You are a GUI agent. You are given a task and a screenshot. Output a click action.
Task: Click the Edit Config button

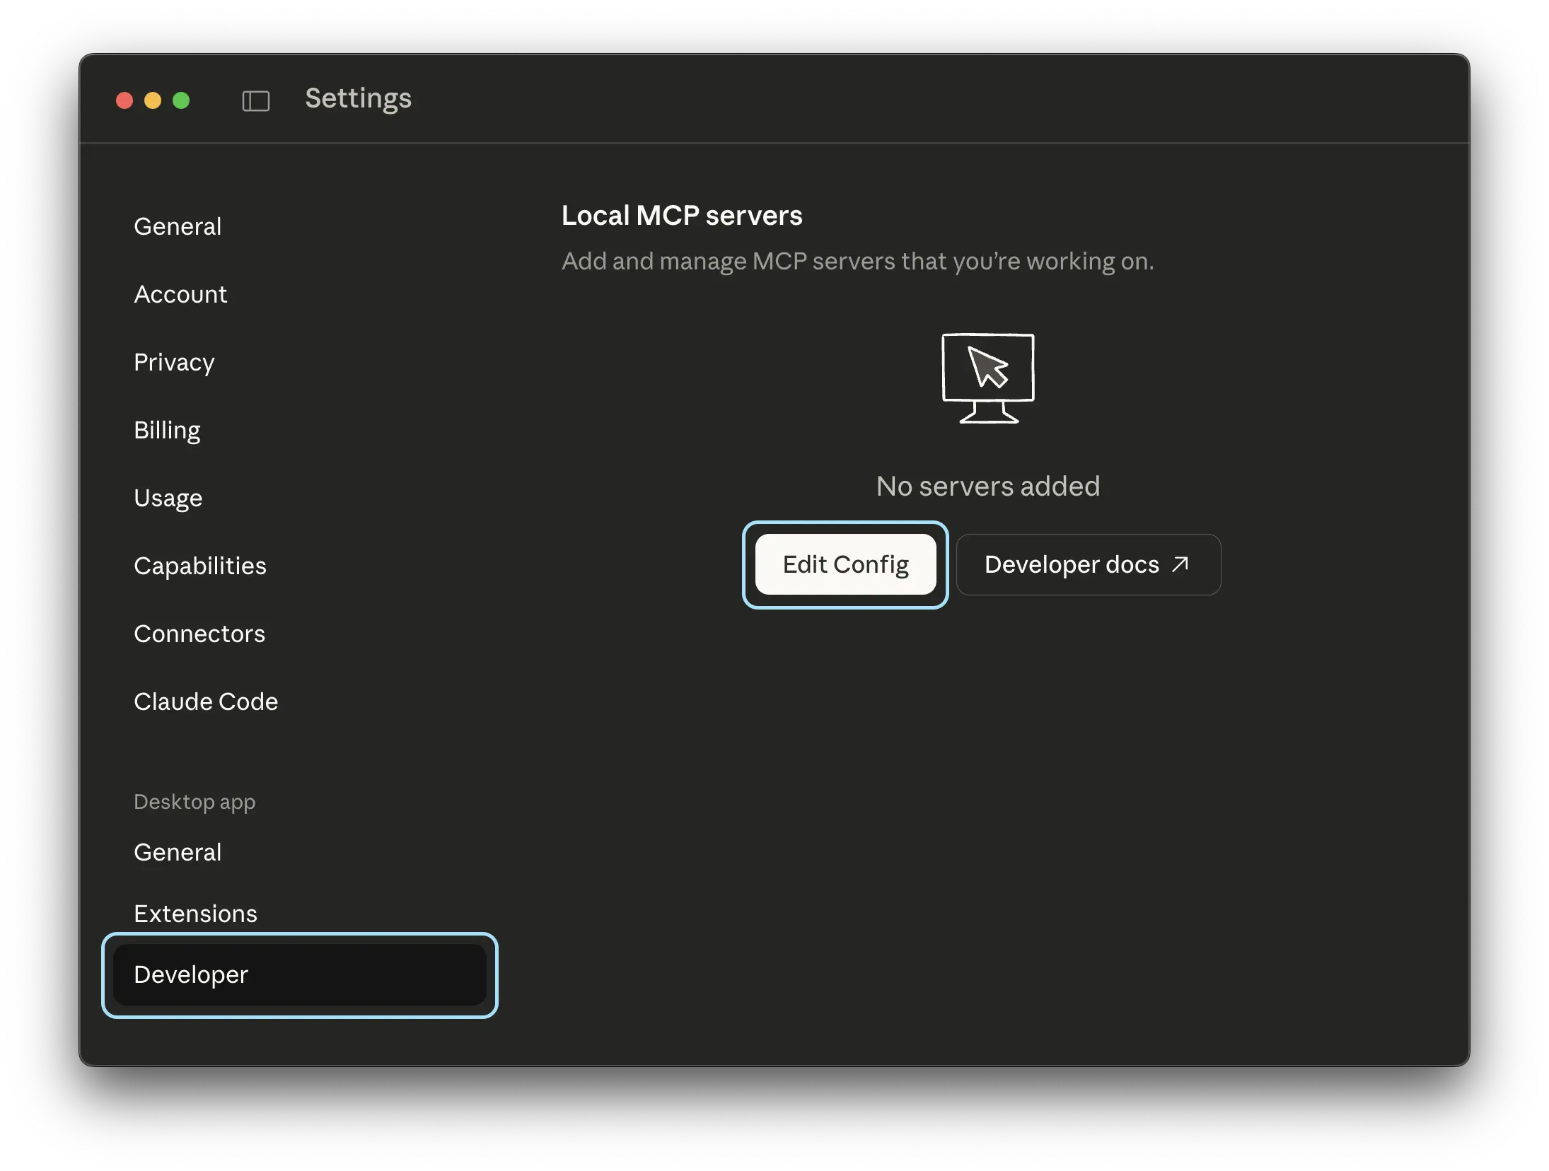tap(845, 564)
